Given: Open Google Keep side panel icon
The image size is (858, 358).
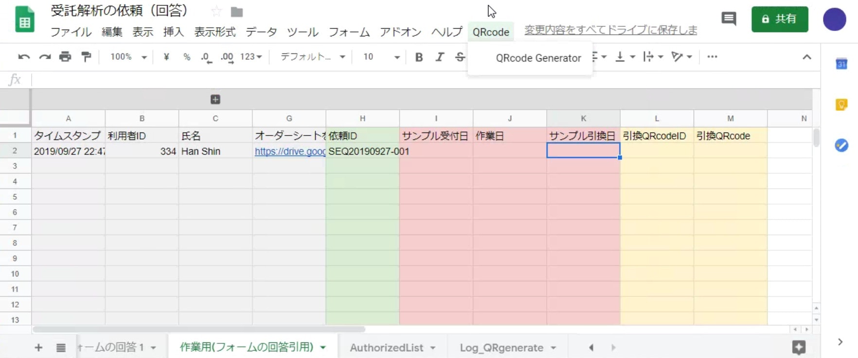Looking at the screenshot, I should click(x=841, y=104).
